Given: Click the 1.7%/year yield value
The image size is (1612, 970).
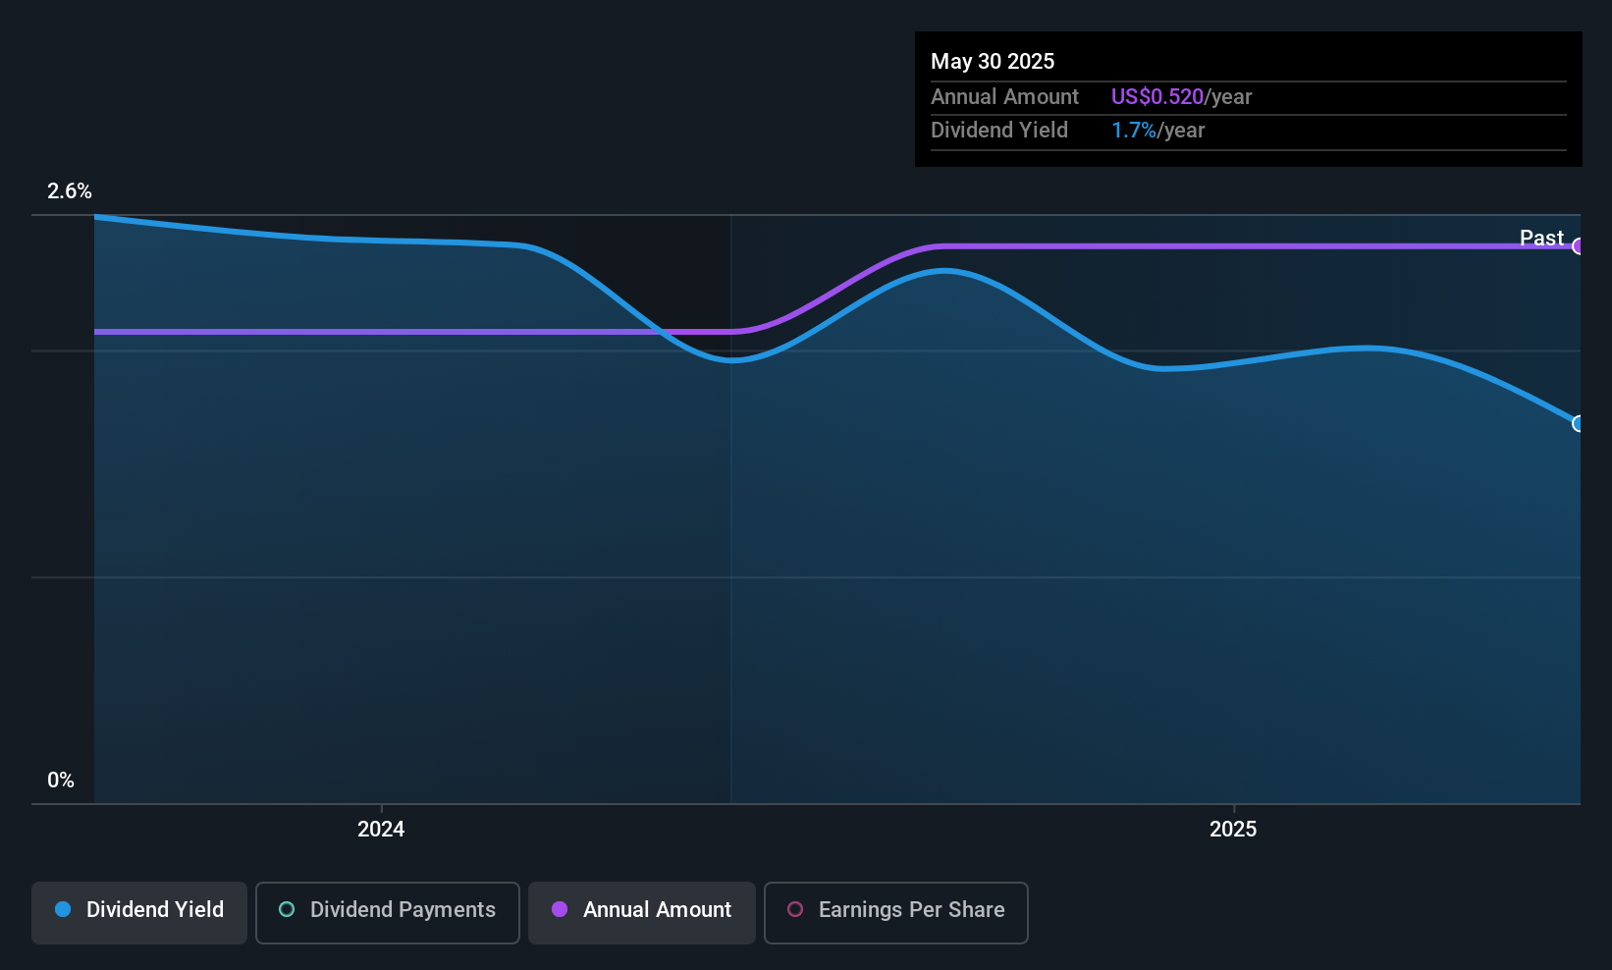Looking at the screenshot, I should (1157, 130).
